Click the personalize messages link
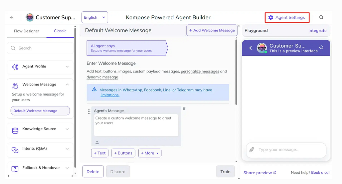Viewport: 342px width, 184px height. (200, 71)
